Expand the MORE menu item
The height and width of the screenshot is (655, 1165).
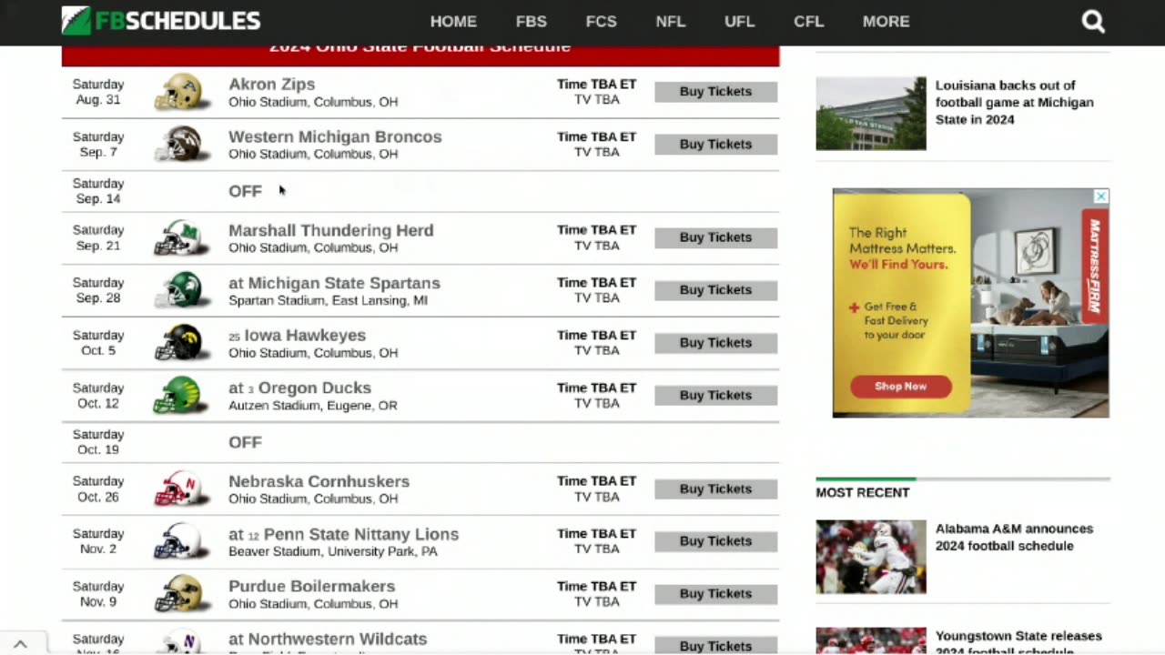pyautogui.click(x=886, y=22)
